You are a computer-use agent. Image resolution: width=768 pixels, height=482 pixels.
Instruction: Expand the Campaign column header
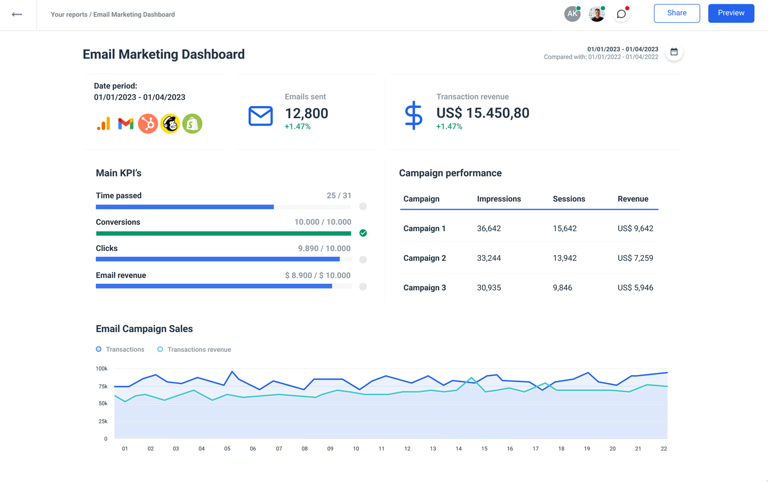(x=421, y=199)
